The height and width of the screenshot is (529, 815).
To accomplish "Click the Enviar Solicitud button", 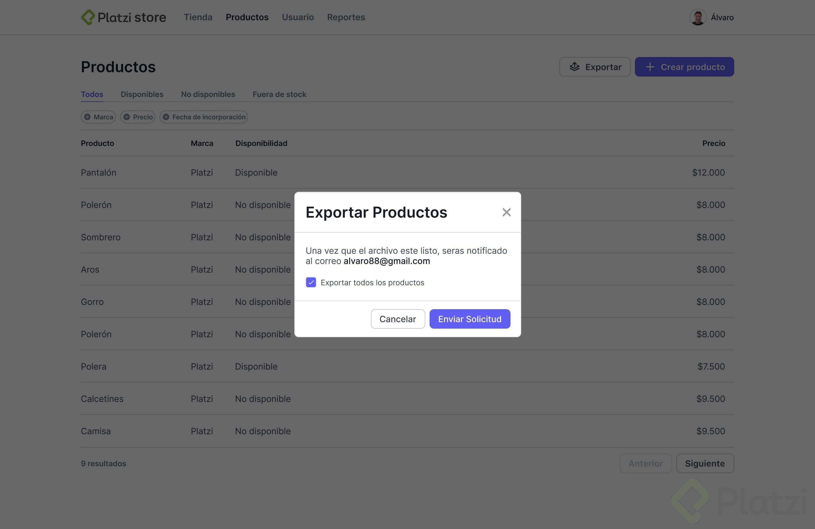I will [x=469, y=319].
